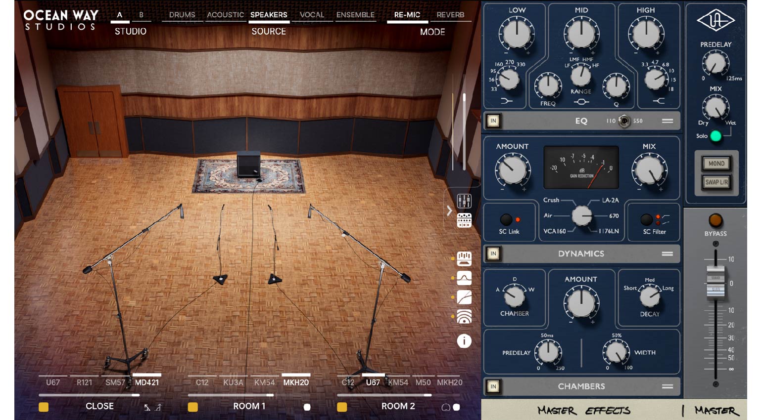
Task: Click the bell curve filter icon
Action: pos(465,278)
